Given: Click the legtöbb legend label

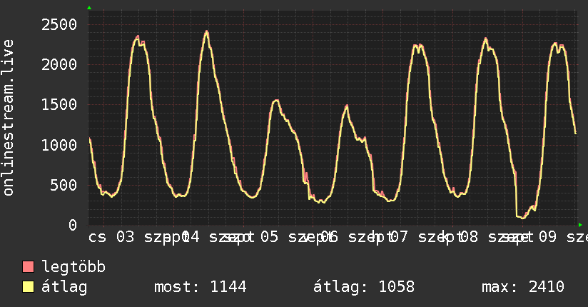Looking at the screenshot, I should tap(73, 266).
